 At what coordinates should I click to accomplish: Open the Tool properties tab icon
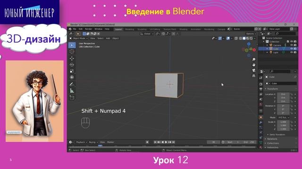261,78
